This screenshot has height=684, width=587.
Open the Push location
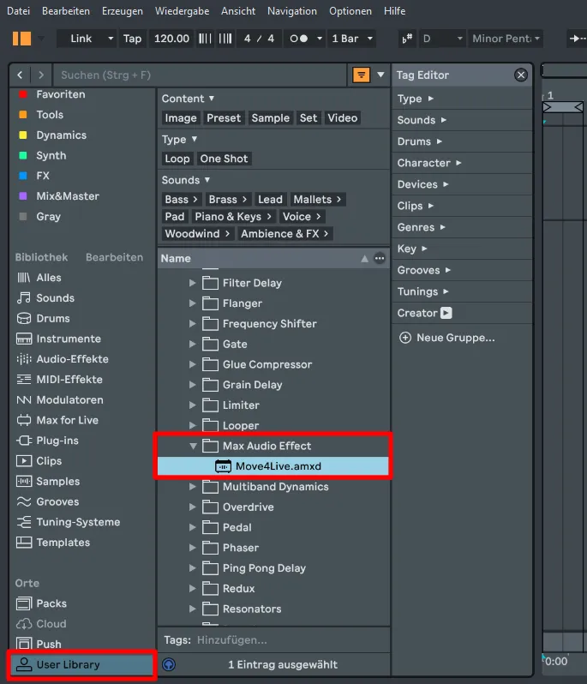[x=48, y=644]
